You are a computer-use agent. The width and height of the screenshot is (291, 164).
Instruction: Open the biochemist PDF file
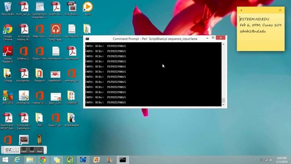click(24, 75)
